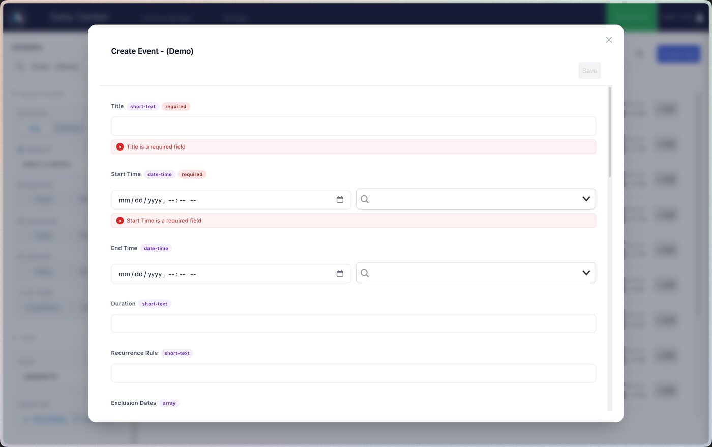Click the End Time timezone search icon
The width and height of the screenshot is (712, 447).
click(x=365, y=273)
